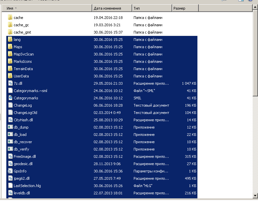Image resolution: width=258 pixels, height=203 pixels.
Task: Select the db_dump application icon
Action: (x=10, y=127)
